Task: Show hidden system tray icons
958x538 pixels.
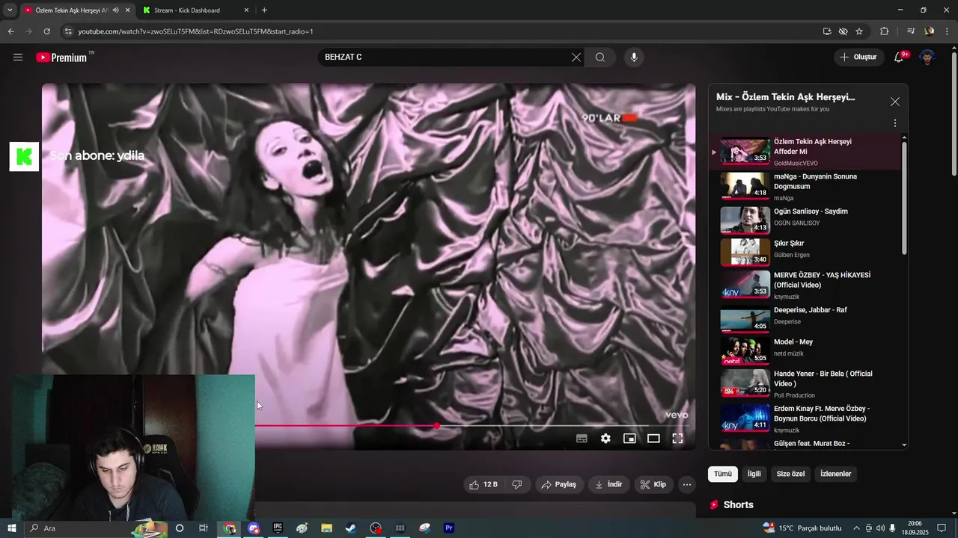Action: (856, 528)
